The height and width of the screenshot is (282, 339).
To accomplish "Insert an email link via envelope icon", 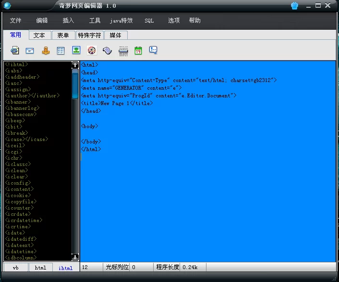I will click(30, 50).
